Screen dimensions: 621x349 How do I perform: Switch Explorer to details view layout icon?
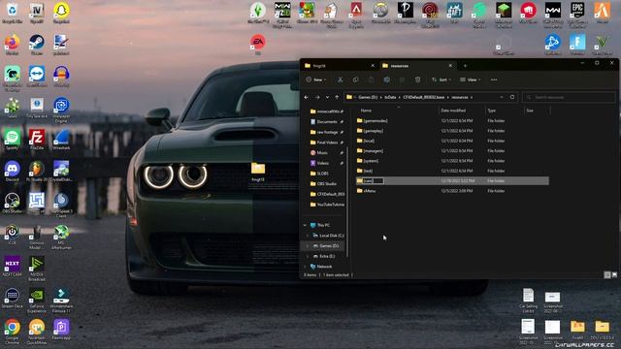pos(607,274)
